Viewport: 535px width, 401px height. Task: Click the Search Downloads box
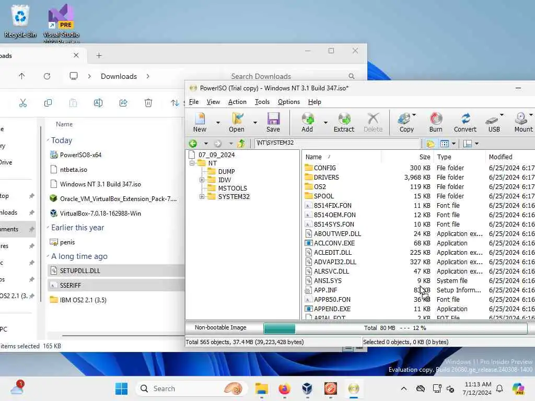(x=292, y=76)
